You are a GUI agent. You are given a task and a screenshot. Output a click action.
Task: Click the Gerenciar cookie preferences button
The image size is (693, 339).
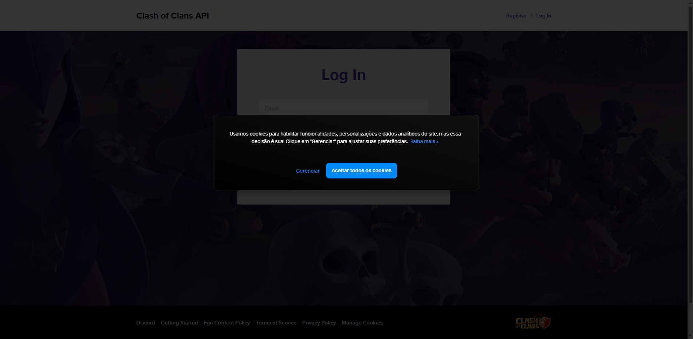point(308,170)
